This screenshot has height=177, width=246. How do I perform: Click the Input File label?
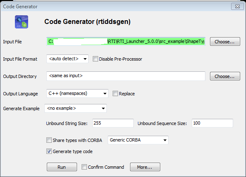(x=12, y=42)
